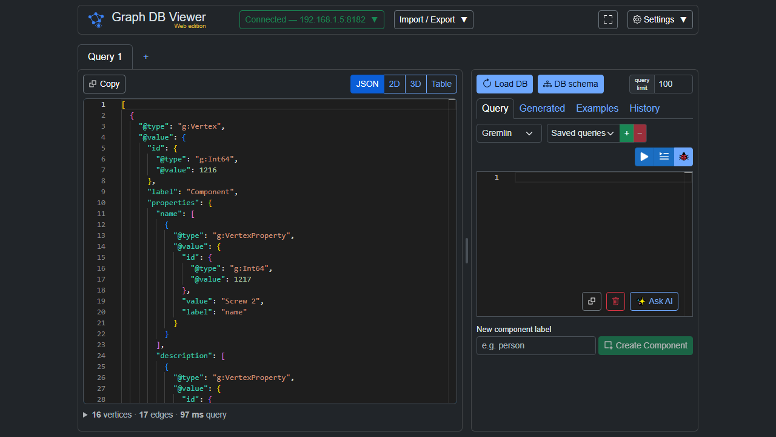The height and width of the screenshot is (437, 776).
Task: Click the Ask AI button
Action: click(x=654, y=301)
